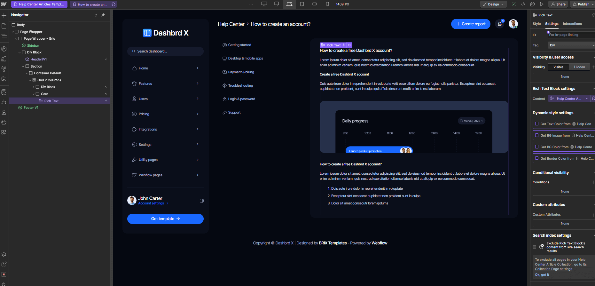595x286 pixels.
Task: Open the code export icon
Action: pos(523,4)
